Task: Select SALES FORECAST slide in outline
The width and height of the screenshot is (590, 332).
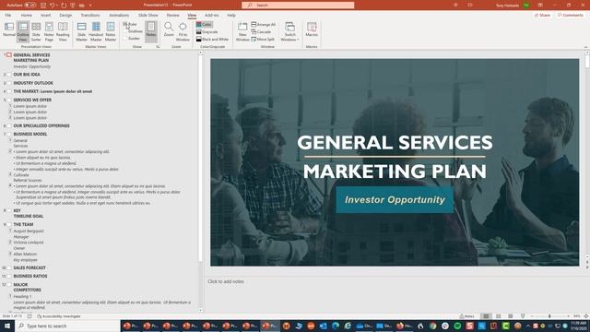Action: click(29, 267)
